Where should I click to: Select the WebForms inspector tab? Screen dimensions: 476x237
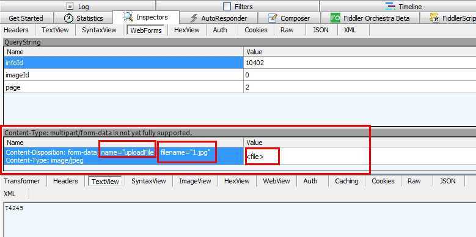click(145, 30)
